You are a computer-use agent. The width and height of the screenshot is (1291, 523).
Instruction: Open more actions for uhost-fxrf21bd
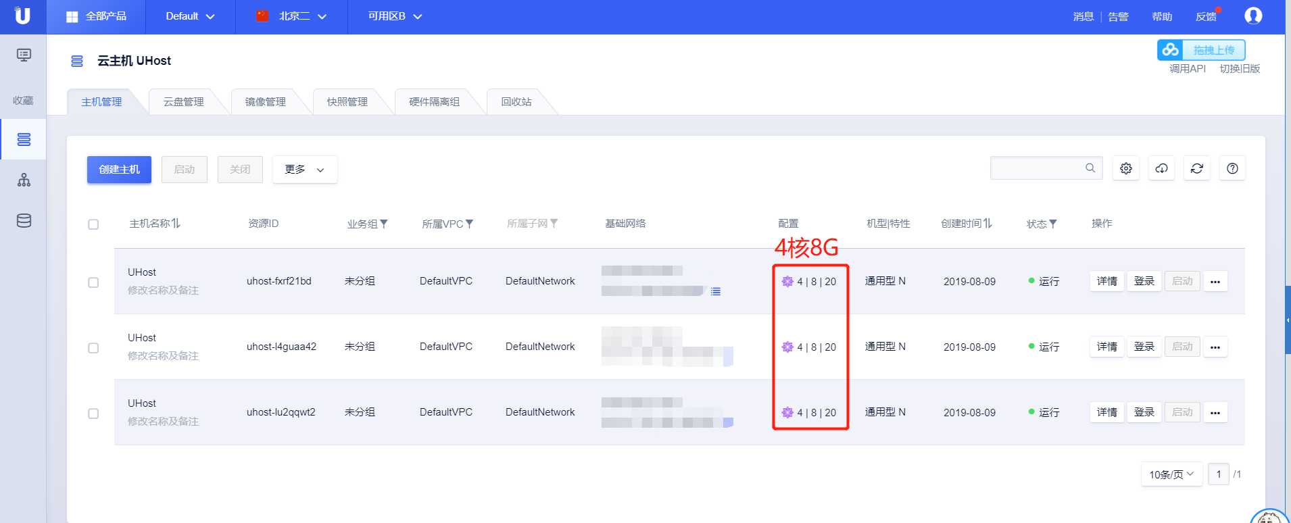[1215, 282]
